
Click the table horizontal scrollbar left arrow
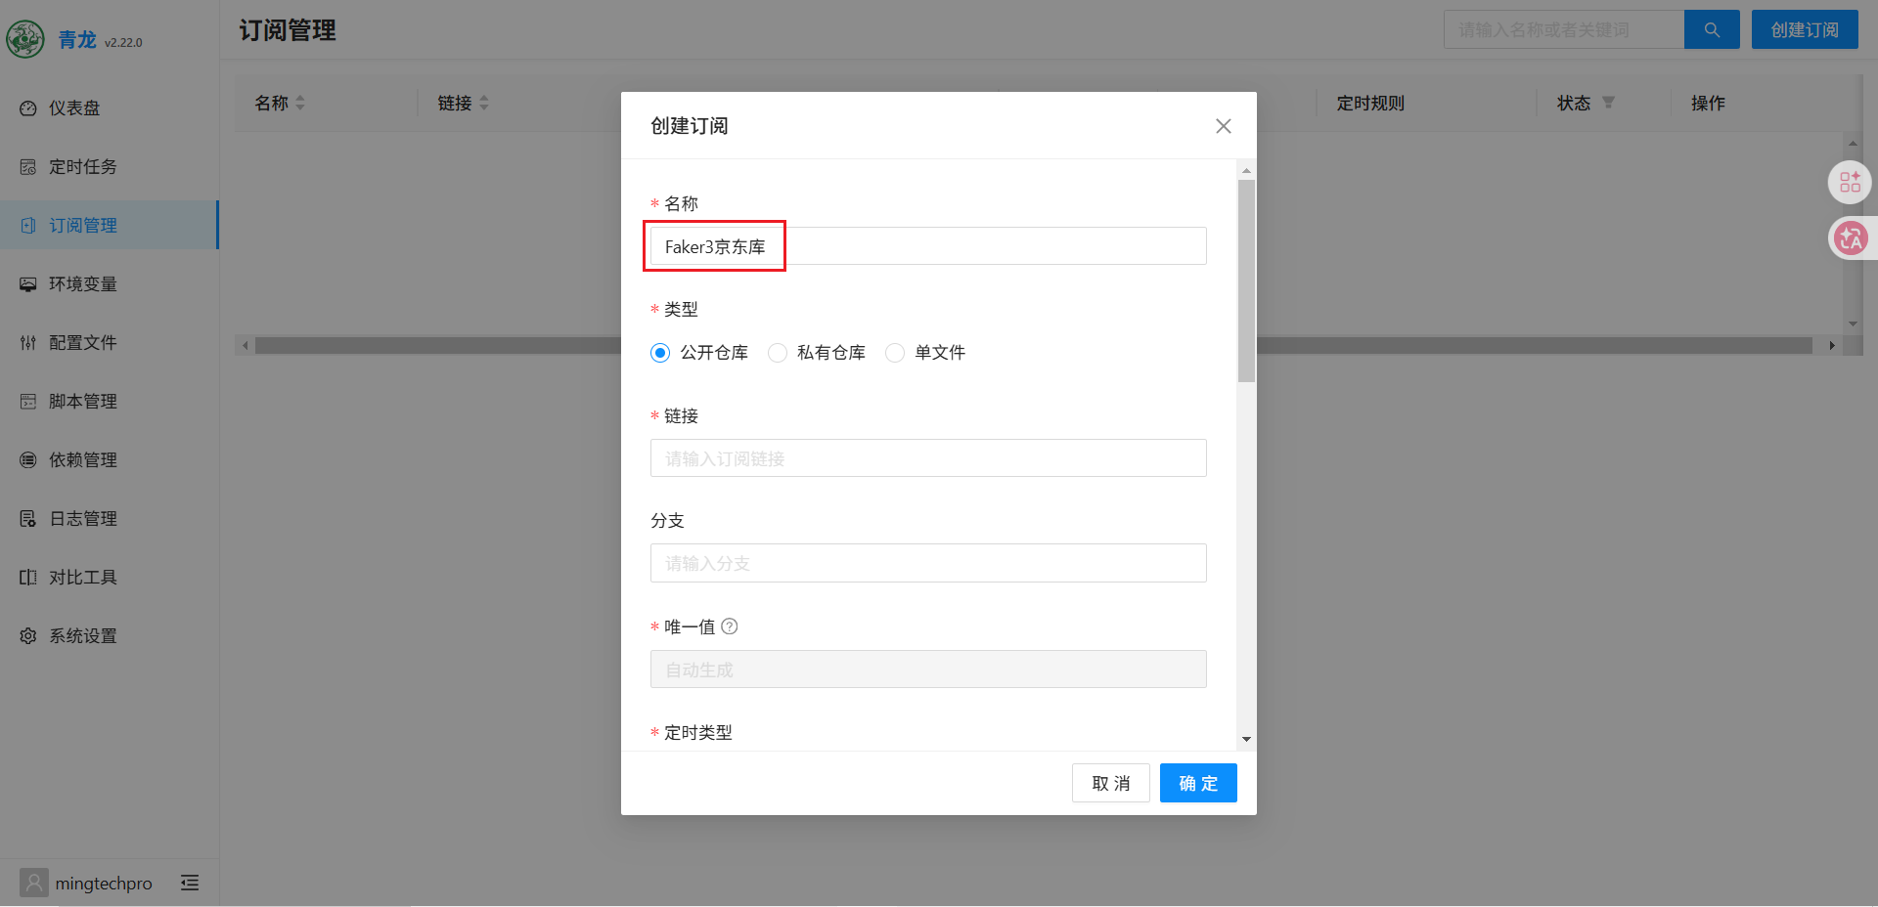tap(245, 346)
